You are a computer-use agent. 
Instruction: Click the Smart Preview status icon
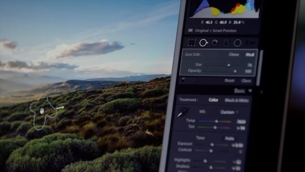(191, 31)
